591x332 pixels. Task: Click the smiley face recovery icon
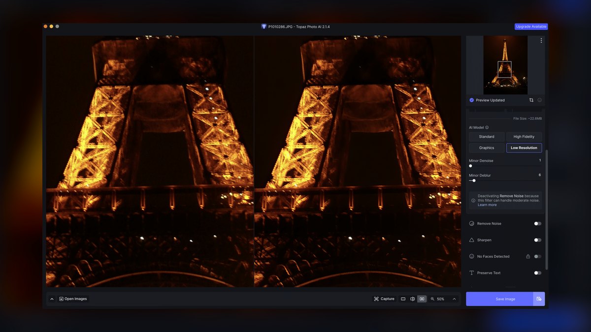coord(472,256)
